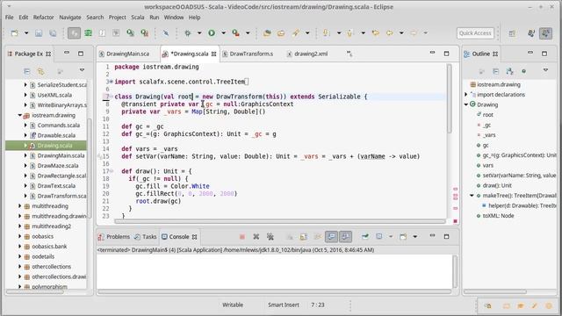
Task: Toggle Hide Fields green dot in Outline
Action: [523, 71]
